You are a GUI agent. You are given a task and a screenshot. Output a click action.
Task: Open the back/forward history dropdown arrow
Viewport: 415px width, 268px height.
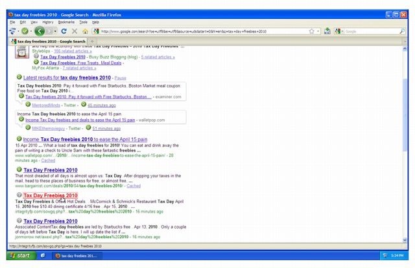[x=55, y=32]
